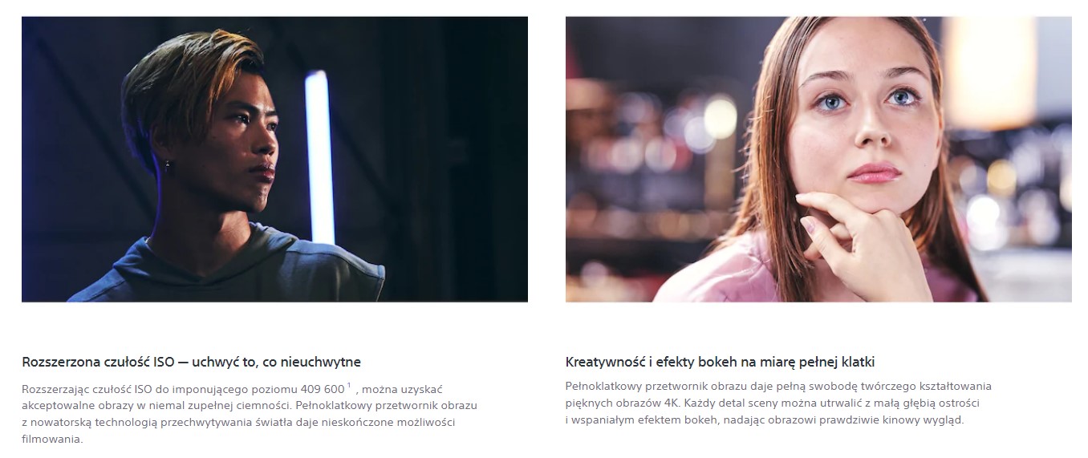Open the bokeh portrait of the woman
This screenshot has width=1088, height=458.
click(x=818, y=159)
